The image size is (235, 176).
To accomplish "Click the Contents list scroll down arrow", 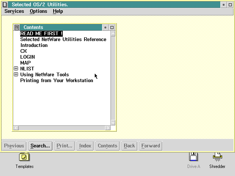I will [113, 122].
